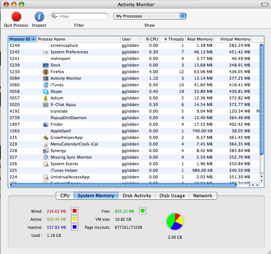This screenshot has width=271, height=254.
Task: Click into the Filter search field
Action: click(x=79, y=16)
